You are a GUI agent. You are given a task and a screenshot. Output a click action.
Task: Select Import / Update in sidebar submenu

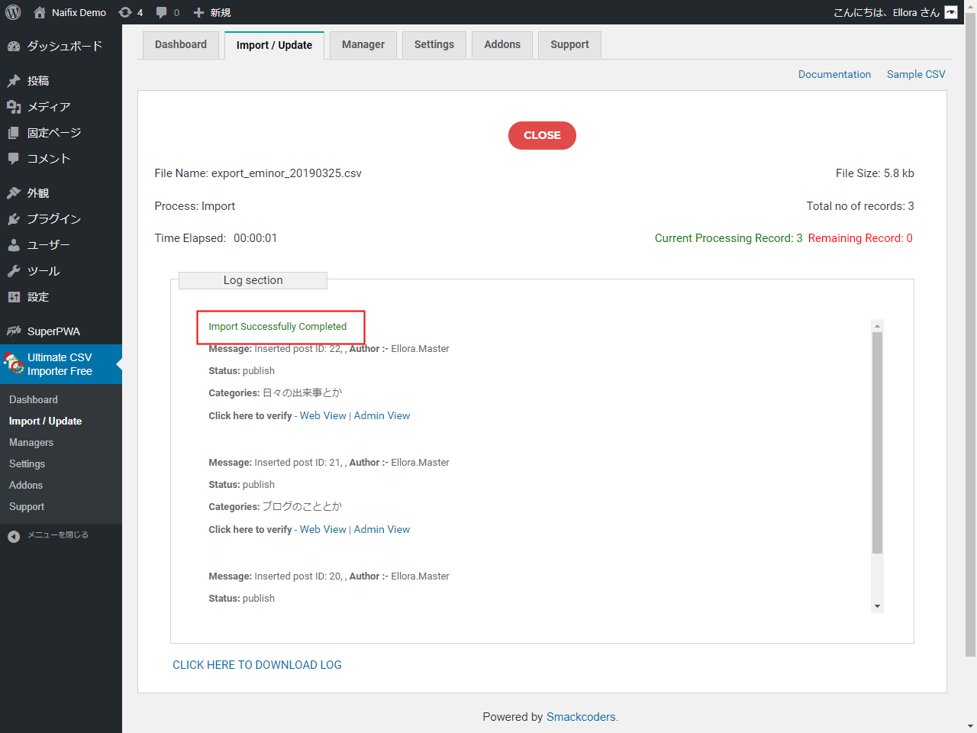(x=45, y=421)
